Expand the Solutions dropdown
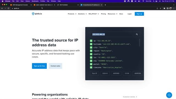 82,14
